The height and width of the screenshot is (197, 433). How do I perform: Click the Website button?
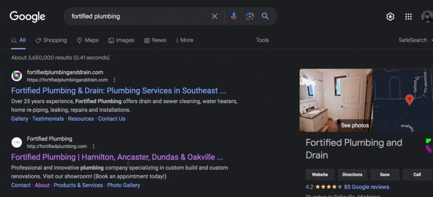coord(320,175)
